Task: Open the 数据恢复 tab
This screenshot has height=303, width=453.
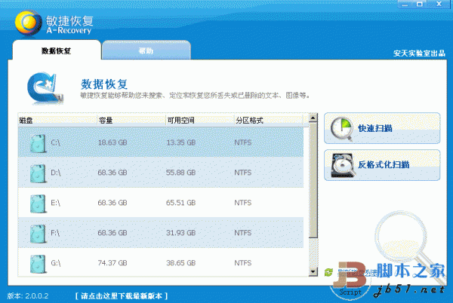Action: (x=57, y=50)
